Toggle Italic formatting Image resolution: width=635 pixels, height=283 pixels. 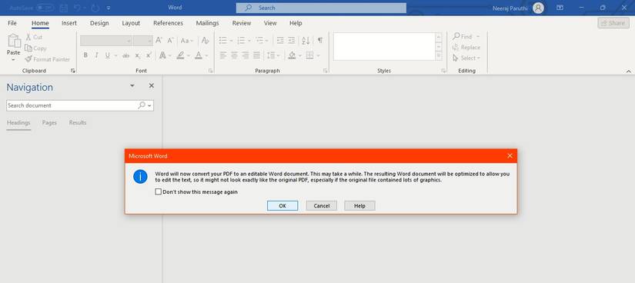pyautogui.click(x=96, y=55)
